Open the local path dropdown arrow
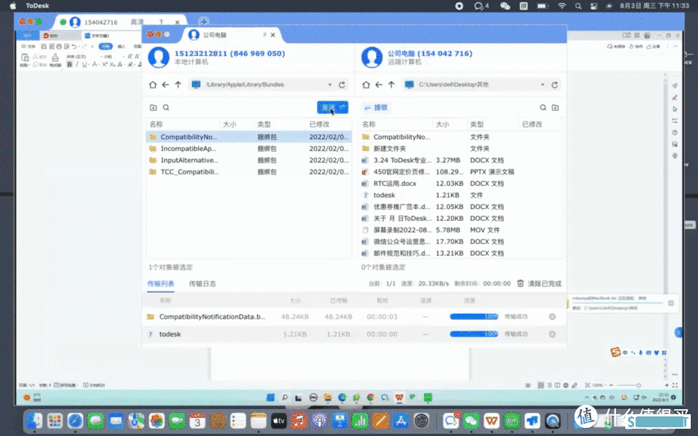698x436 pixels. 330,84
